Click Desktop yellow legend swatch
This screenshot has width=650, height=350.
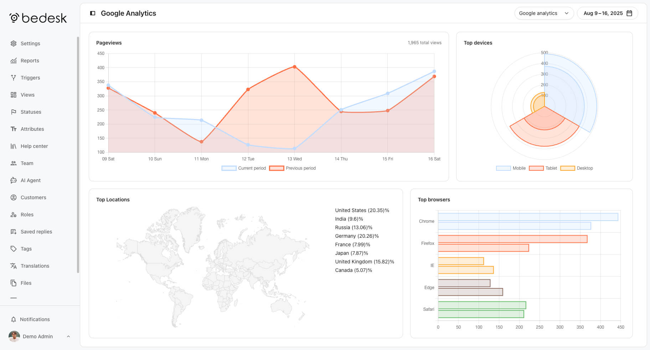tap(568, 168)
